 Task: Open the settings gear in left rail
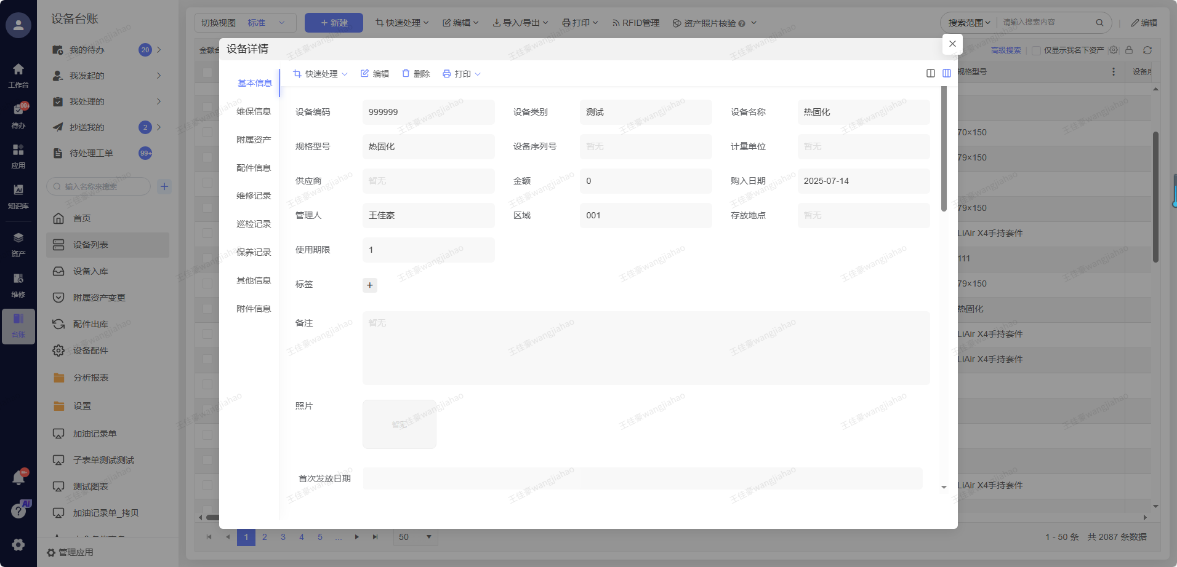[18, 544]
